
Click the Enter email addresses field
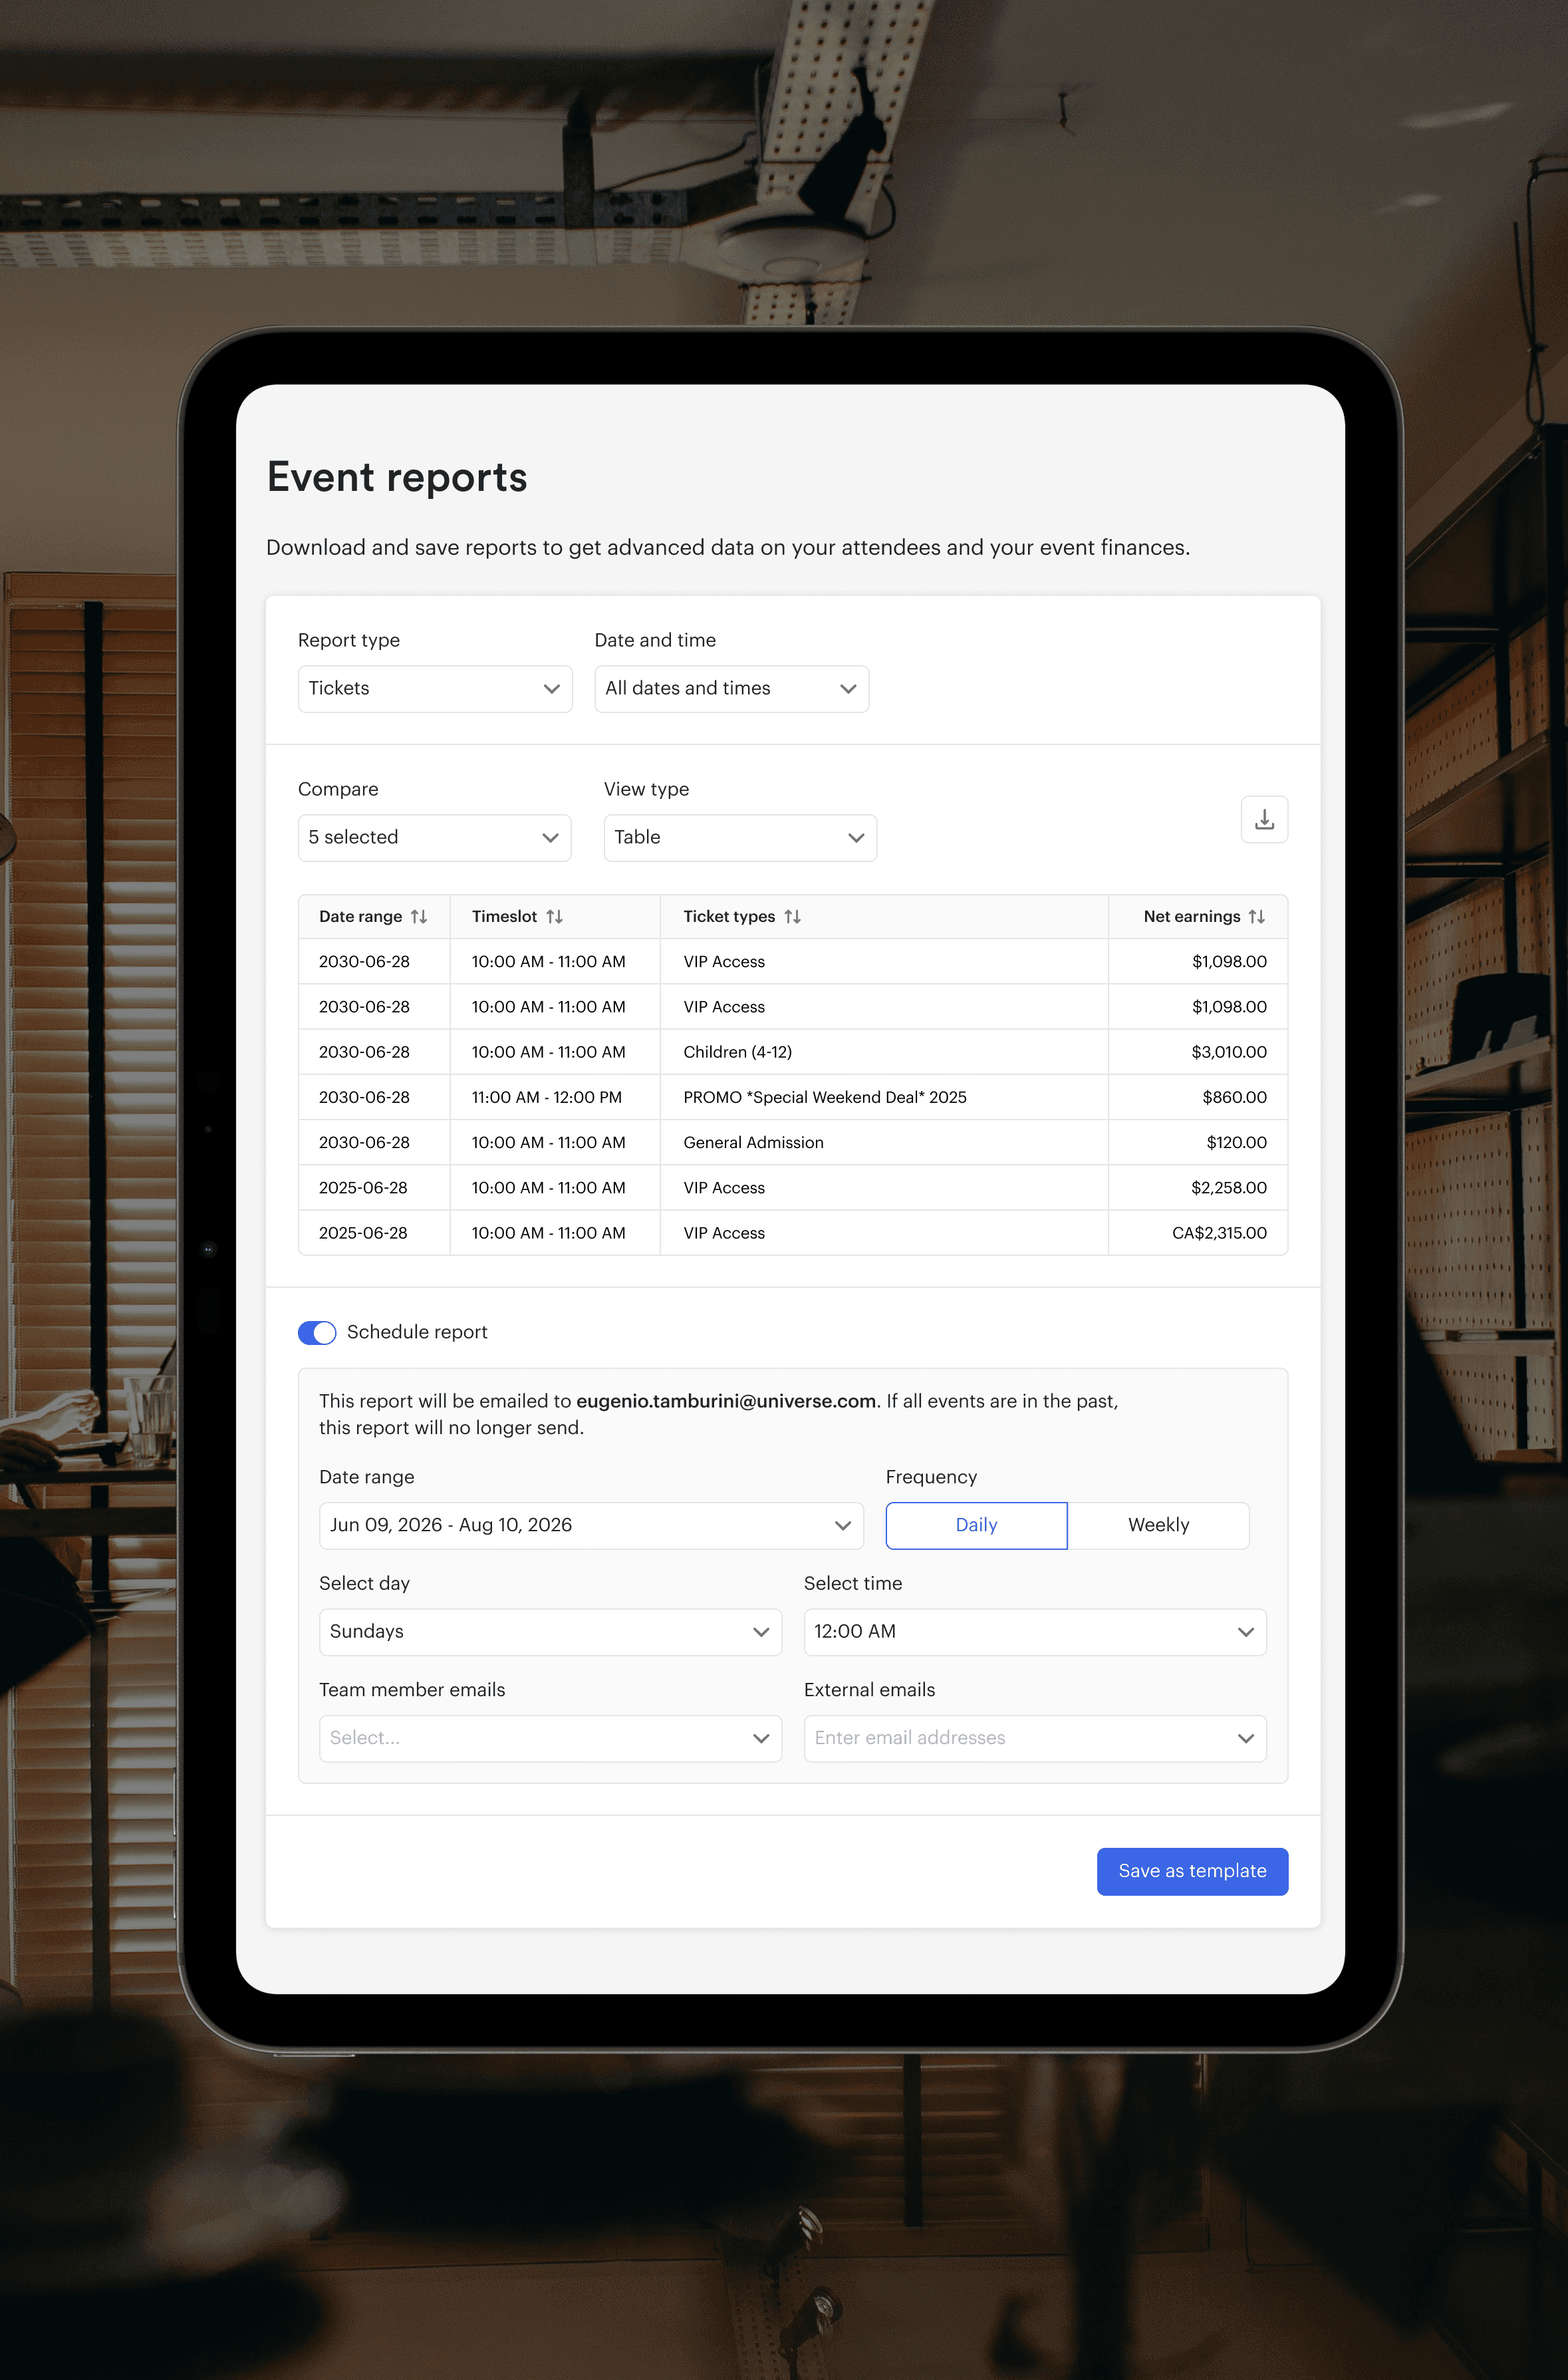1010,1739
